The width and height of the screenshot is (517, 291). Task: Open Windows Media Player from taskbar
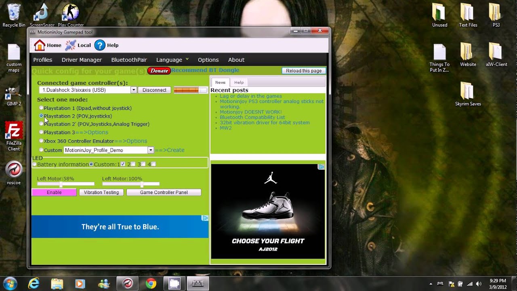[80, 284]
